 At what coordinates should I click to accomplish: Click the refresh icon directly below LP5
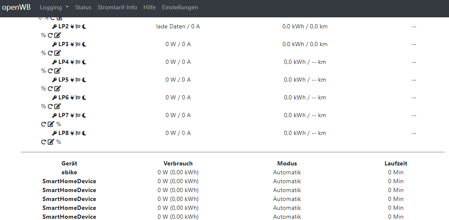pos(50,89)
